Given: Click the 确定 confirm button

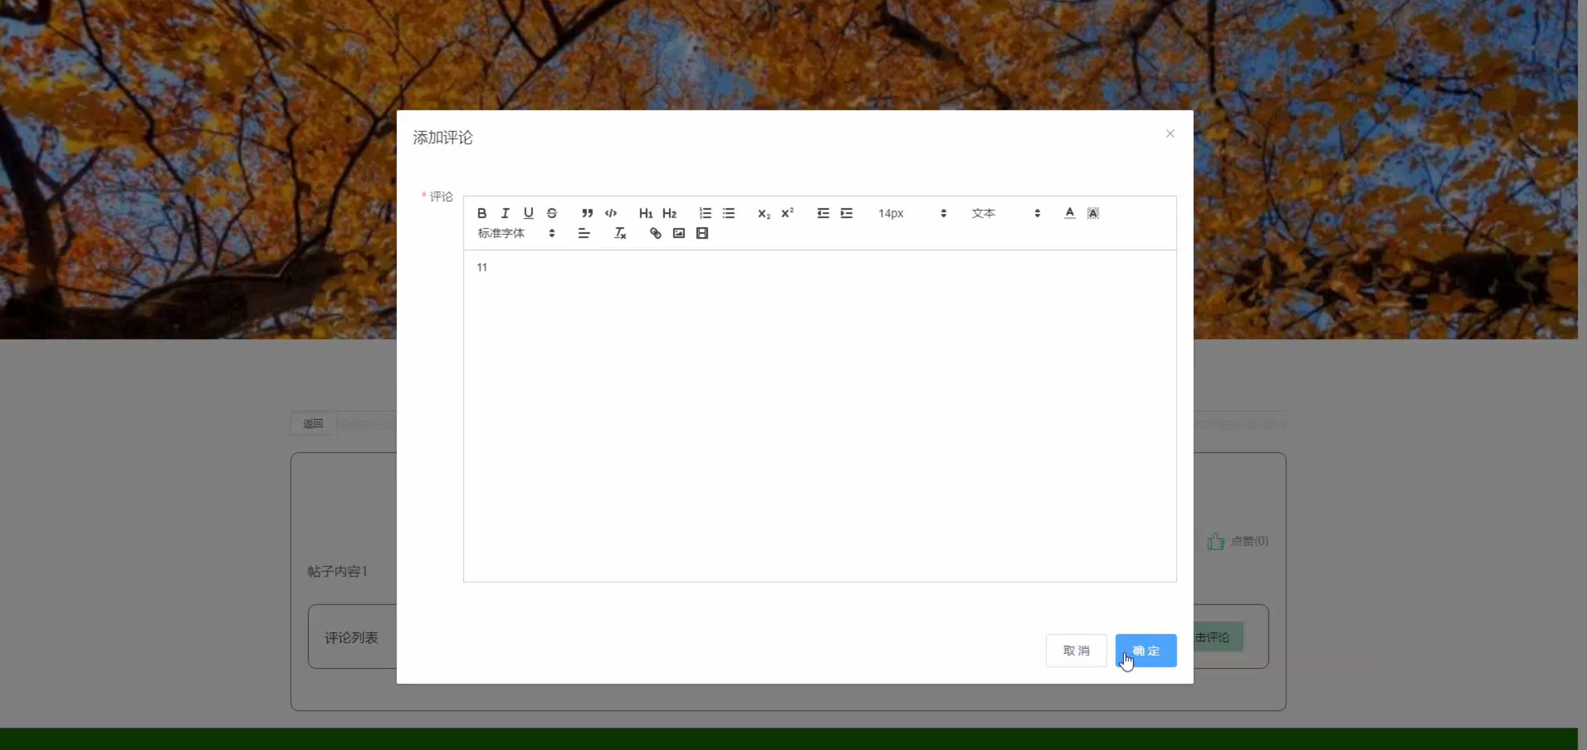Looking at the screenshot, I should [1145, 650].
